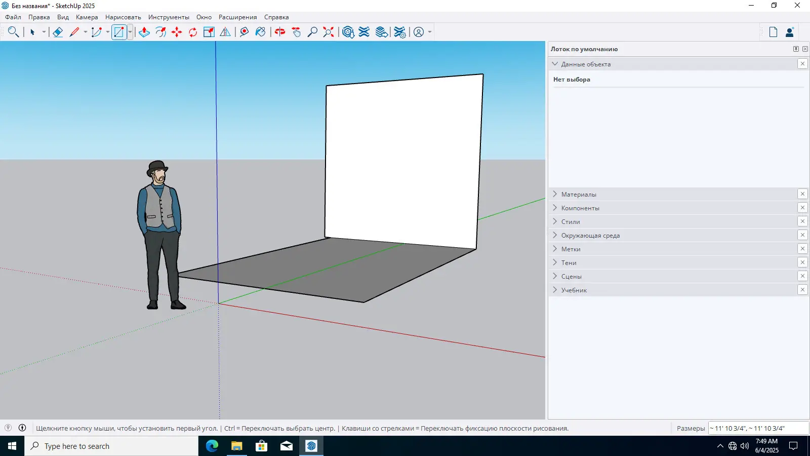Open File Explorer from the taskbar
Viewport: 810px width, 456px height.
[x=236, y=446]
